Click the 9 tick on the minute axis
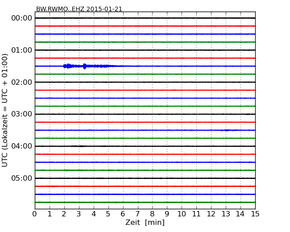The image size is (290, 232). [167, 214]
